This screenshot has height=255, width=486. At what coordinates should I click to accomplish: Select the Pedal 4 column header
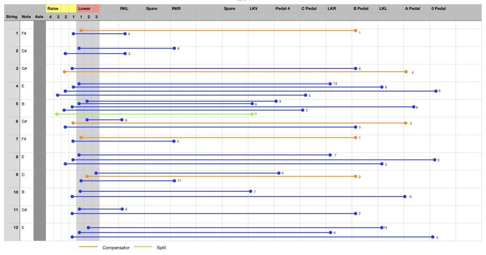pos(282,9)
